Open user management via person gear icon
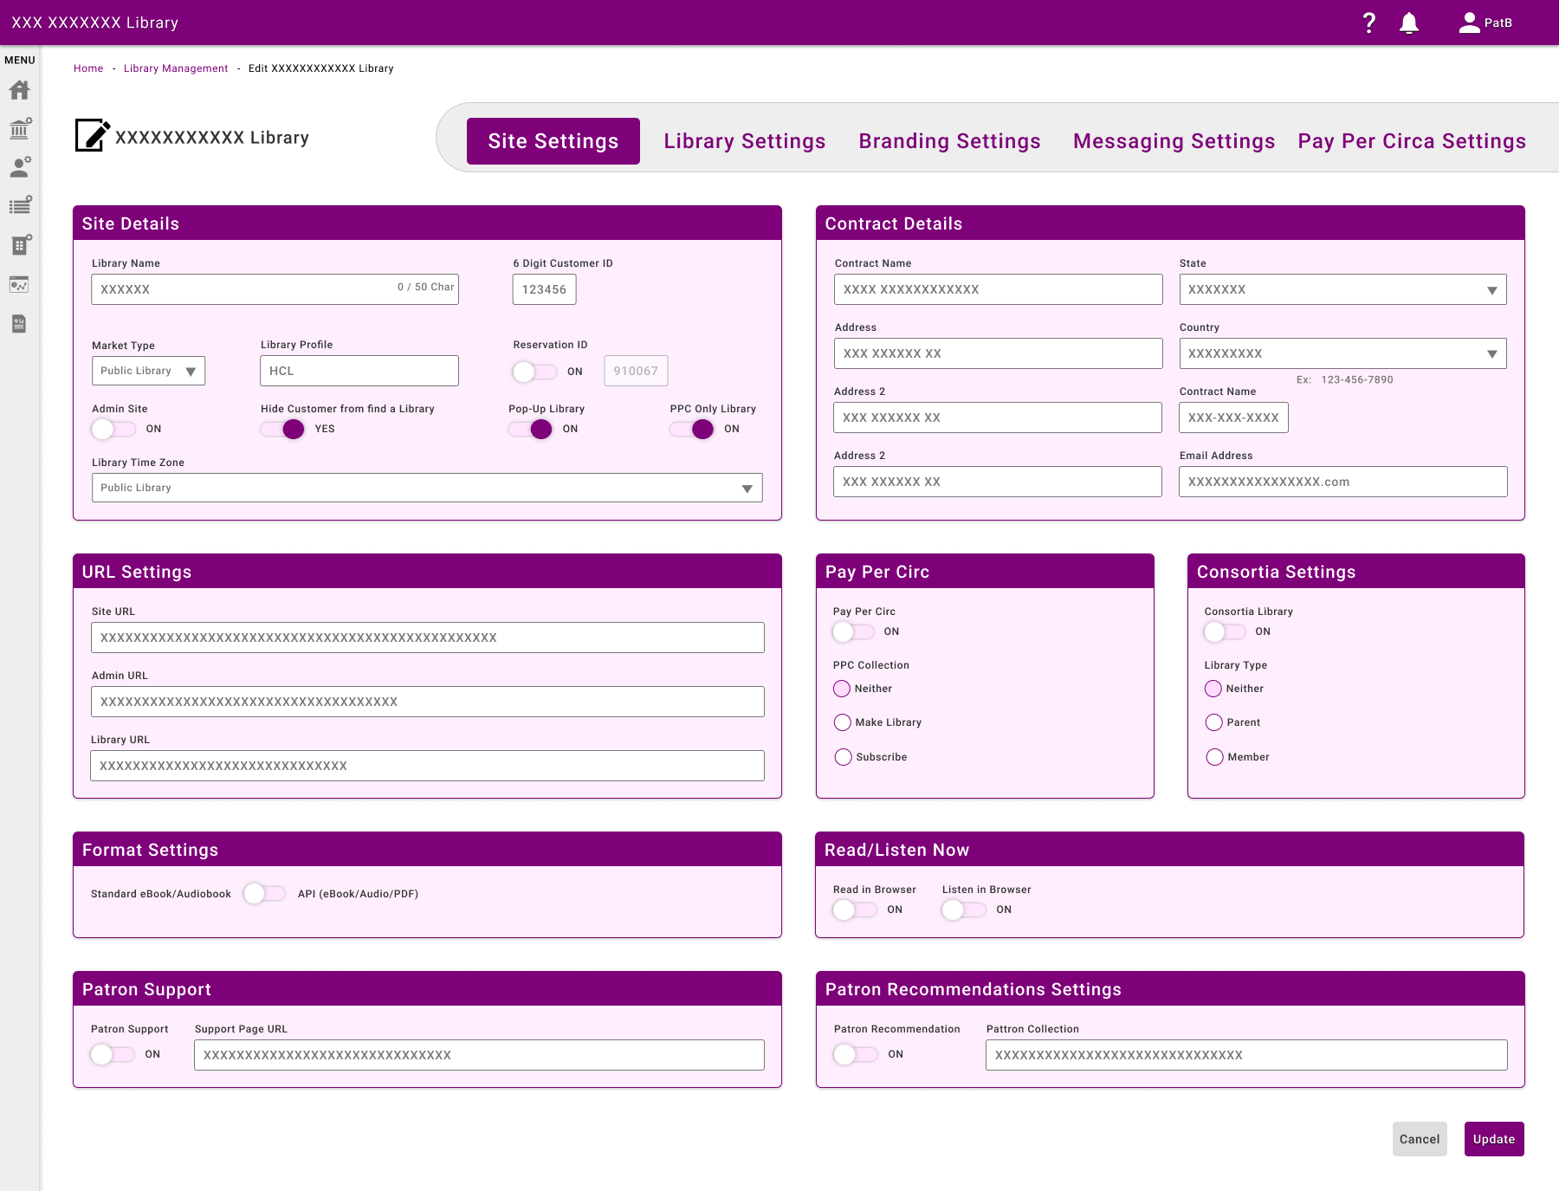This screenshot has height=1191, width=1559. (x=19, y=167)
